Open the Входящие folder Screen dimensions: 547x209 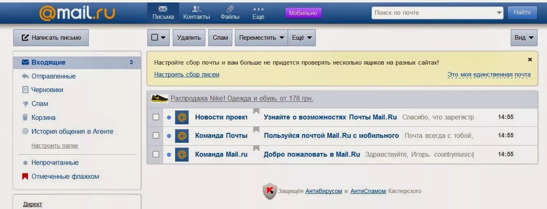(x=77, y=63)
